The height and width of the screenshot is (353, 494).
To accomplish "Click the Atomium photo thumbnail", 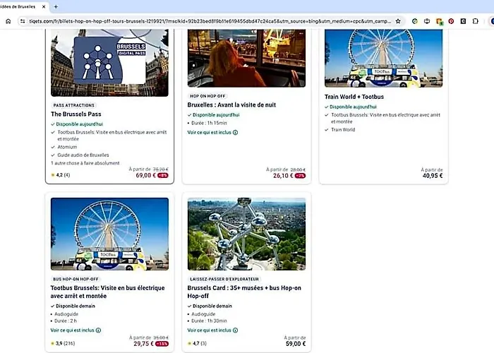I will tap(246, 234).
